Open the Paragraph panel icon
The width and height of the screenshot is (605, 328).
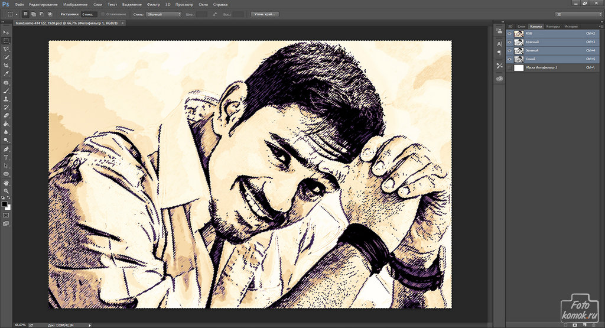click(499, 53)
